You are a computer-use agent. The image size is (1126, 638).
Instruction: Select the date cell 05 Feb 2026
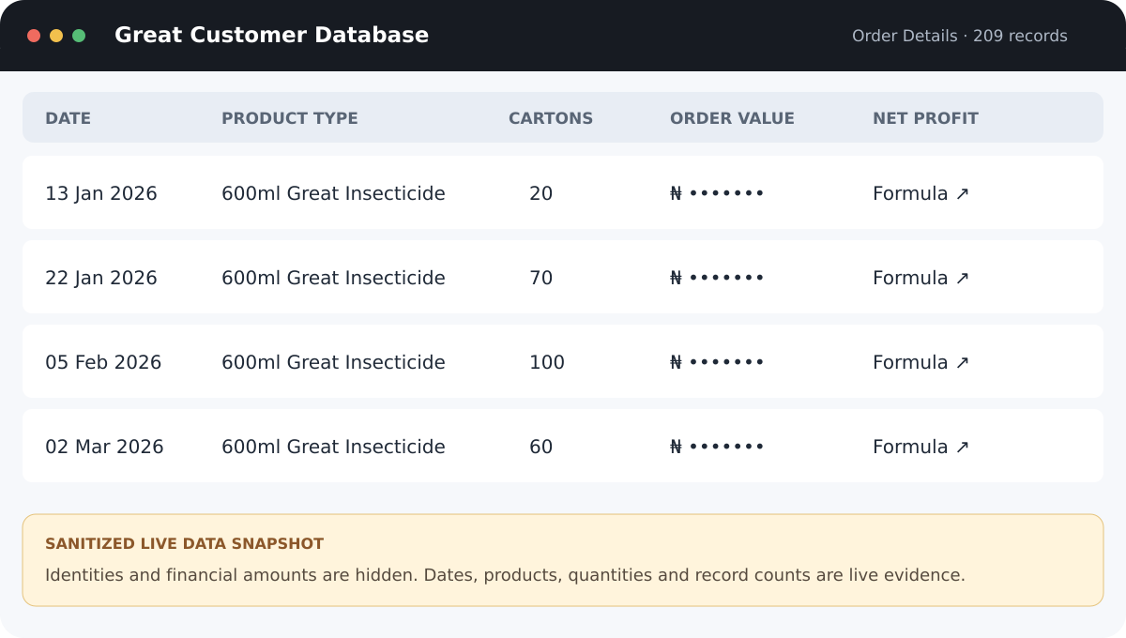pos(103,362)
